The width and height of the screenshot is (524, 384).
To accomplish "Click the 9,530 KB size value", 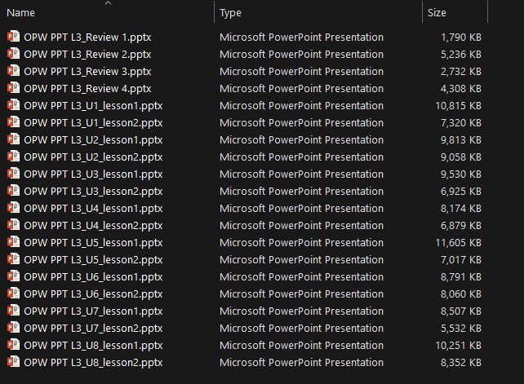I will (461, 174).
